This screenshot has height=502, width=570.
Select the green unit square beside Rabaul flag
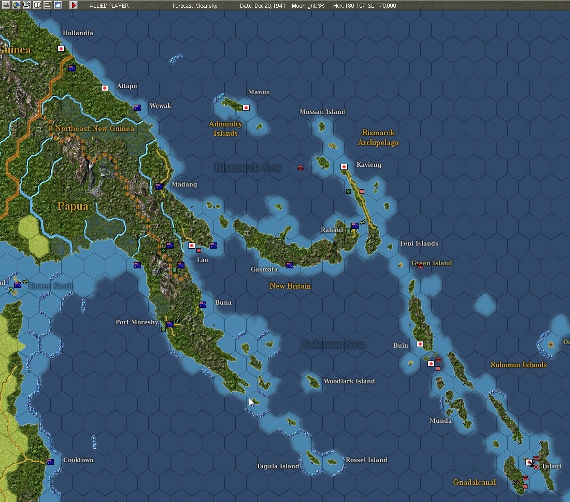(x=348, y=231)
